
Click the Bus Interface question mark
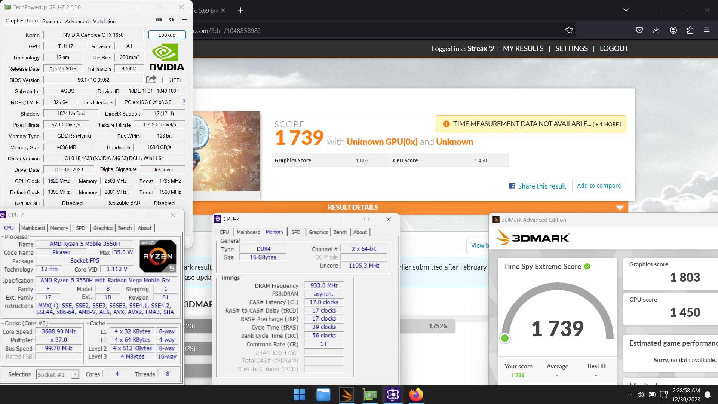pos(184,102)
